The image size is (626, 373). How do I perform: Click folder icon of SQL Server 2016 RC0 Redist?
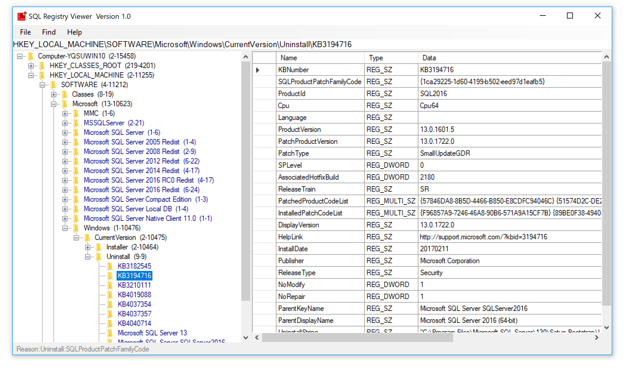(76, 180)
